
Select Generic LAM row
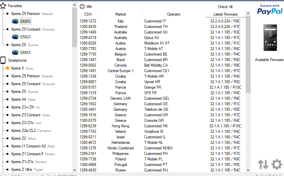tap(161, 98)
